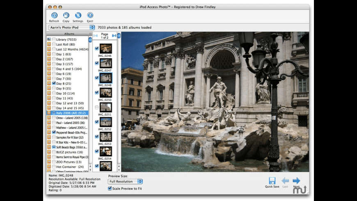Click the albums list scrollbar thumb
The image size is (357, 201).
pyautogui.click(x=90, y=40)
